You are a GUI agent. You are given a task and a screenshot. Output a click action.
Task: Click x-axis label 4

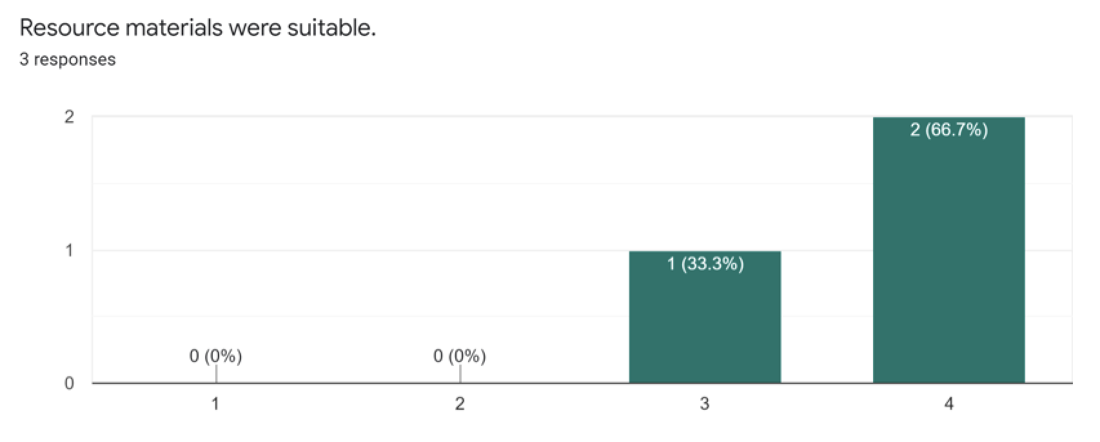(x=948, y=404)
